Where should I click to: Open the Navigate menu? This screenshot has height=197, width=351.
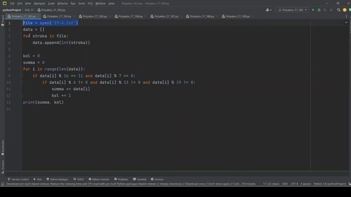[39, 4]
